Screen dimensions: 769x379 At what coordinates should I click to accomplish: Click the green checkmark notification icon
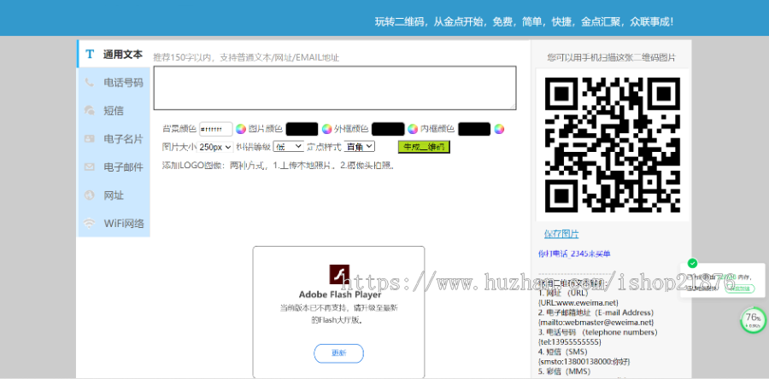(692, 264)
